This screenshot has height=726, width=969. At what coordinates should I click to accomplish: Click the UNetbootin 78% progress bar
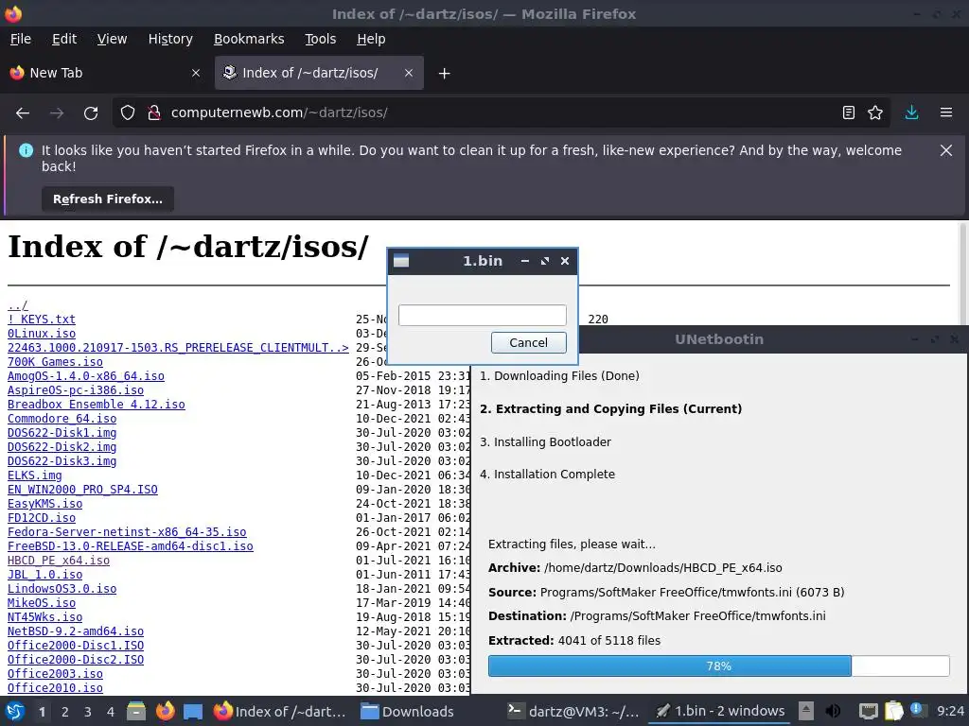719,666
